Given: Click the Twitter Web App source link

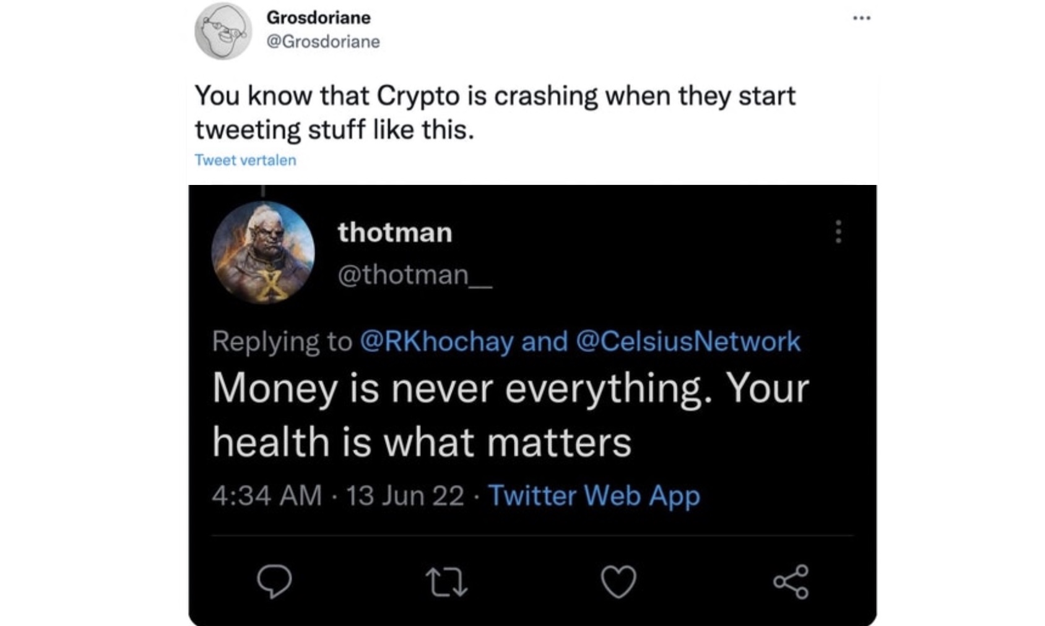Looking at the screenshot, I should pos(594,495).
